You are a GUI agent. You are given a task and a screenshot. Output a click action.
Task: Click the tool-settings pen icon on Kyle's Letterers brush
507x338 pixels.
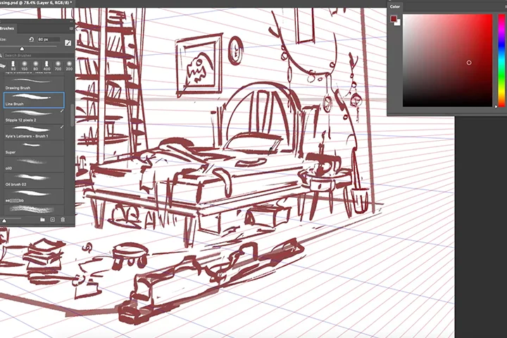pyautogui.click(x=62, y=127)
